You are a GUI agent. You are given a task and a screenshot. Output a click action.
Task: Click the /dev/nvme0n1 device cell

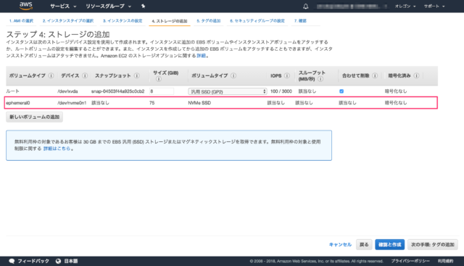(72, 103)
